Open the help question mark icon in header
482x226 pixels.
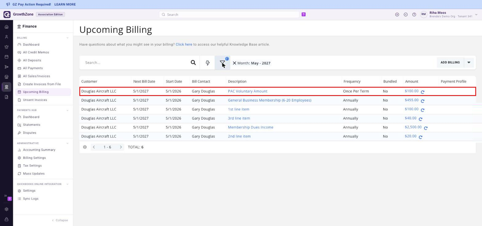point(414,14)
